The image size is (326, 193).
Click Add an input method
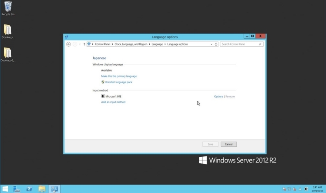click(x=113, y=102)
